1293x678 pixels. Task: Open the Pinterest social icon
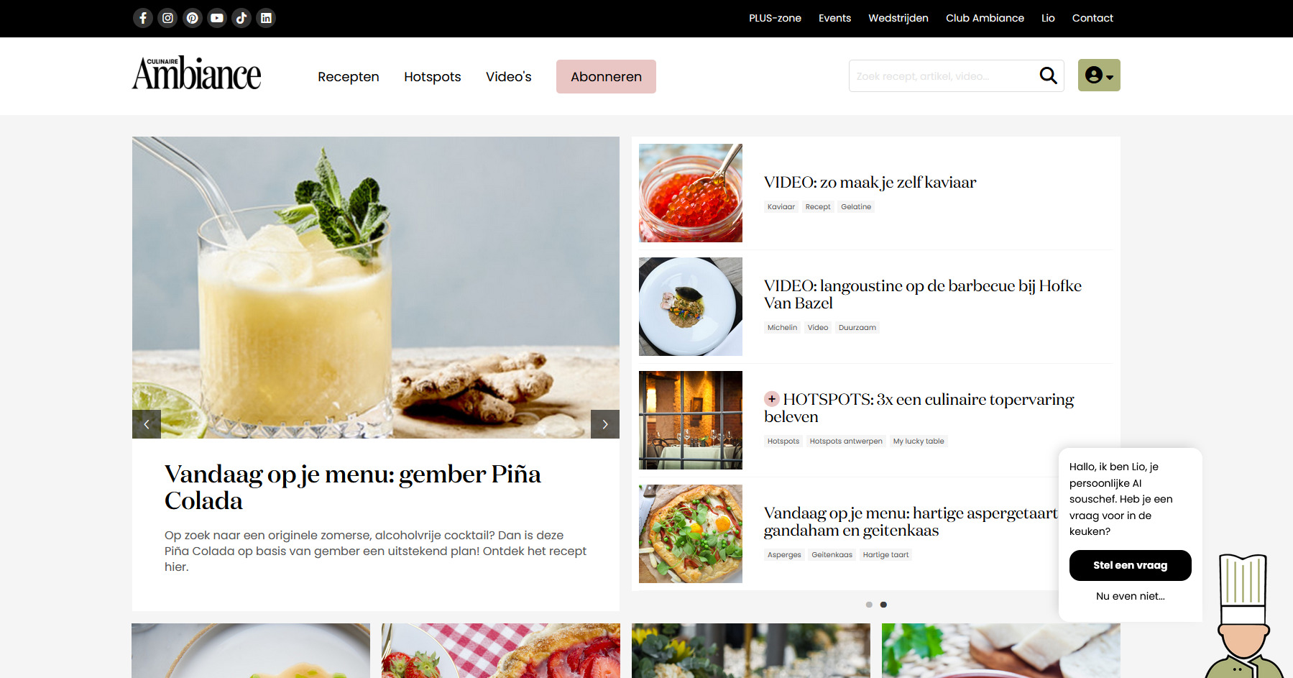click(x=193, y=18)
